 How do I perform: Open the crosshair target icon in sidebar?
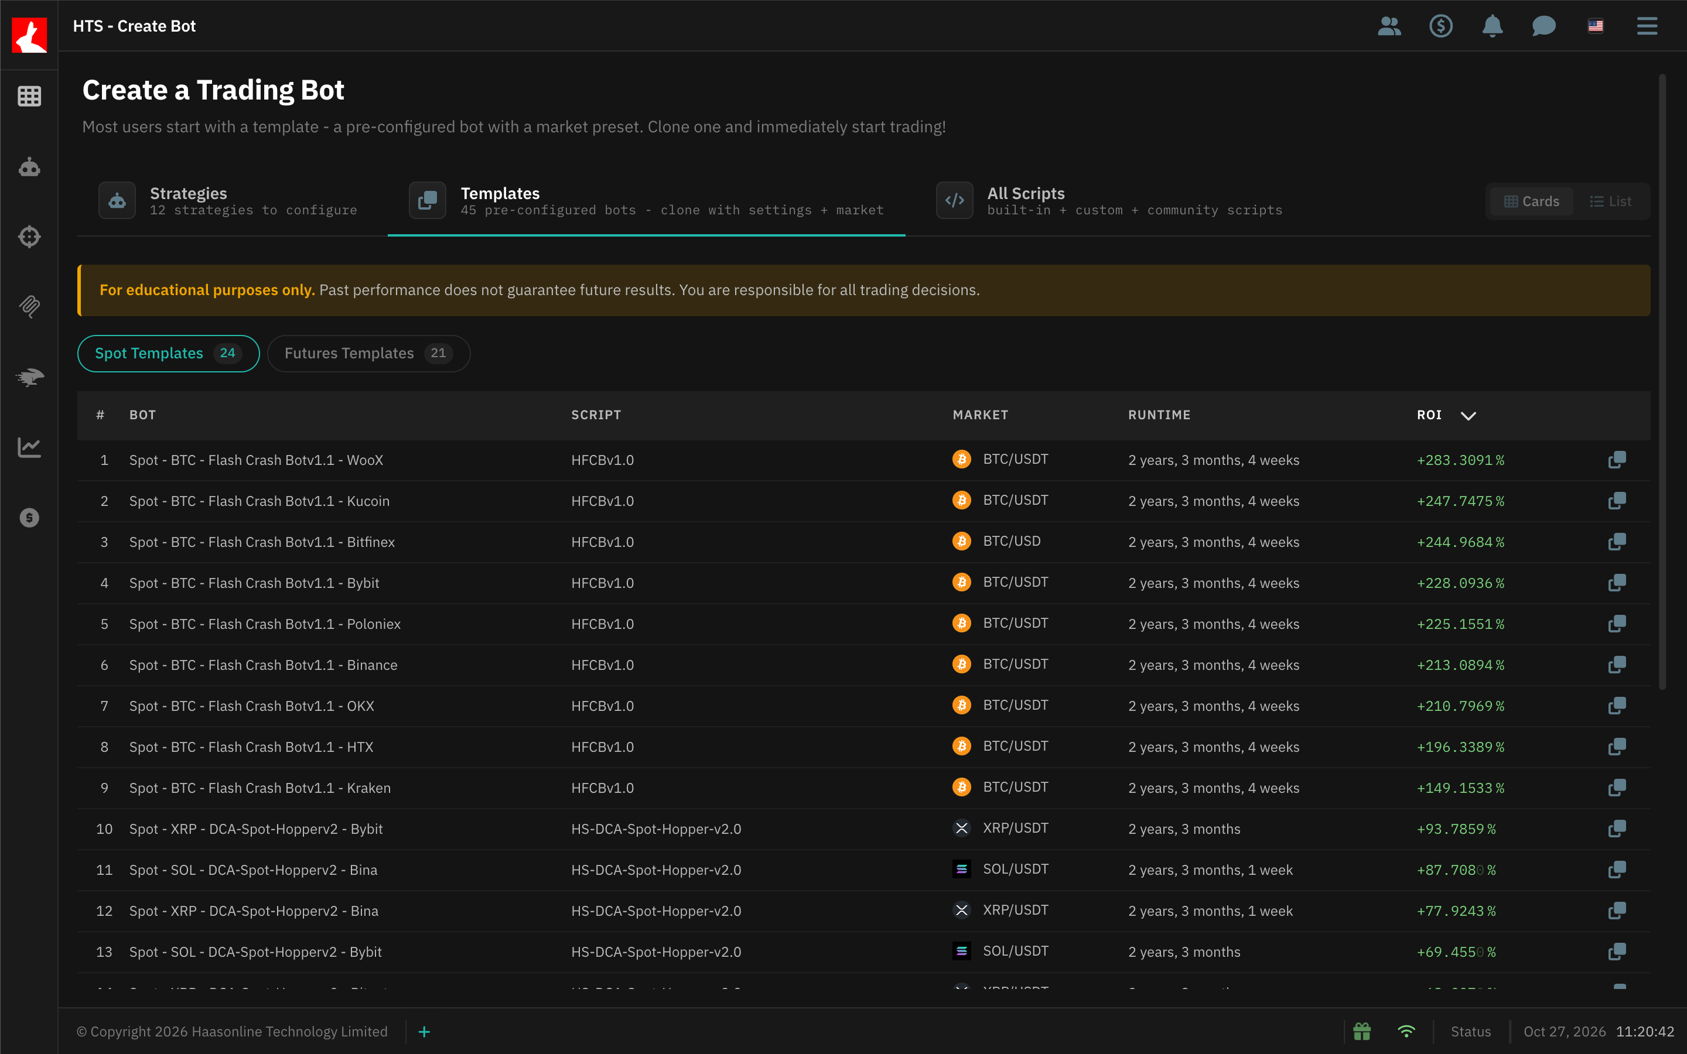click(29, 237)
